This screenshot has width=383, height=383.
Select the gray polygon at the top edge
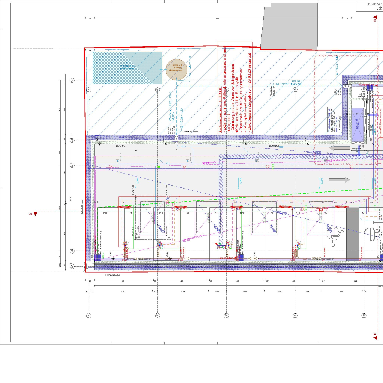click(x=289, y=27)
